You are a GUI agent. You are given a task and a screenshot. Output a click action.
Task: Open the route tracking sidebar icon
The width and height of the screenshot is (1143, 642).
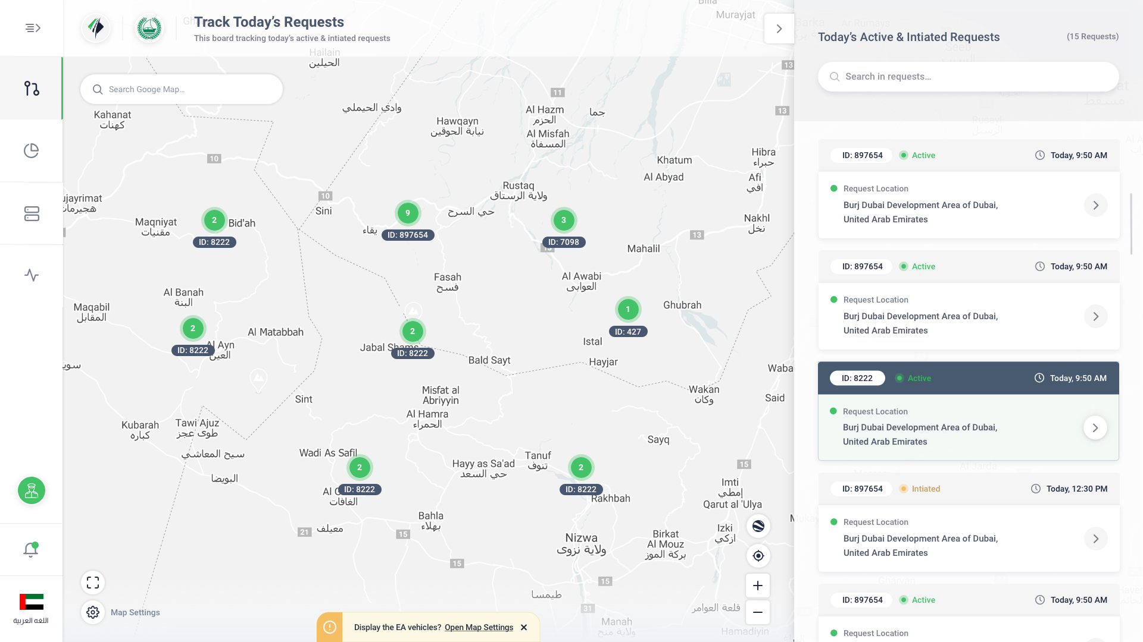click(32, 89)
